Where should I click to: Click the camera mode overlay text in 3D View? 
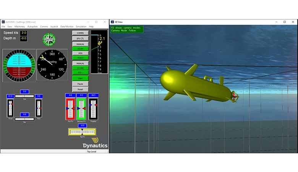[x=126, y=29]
